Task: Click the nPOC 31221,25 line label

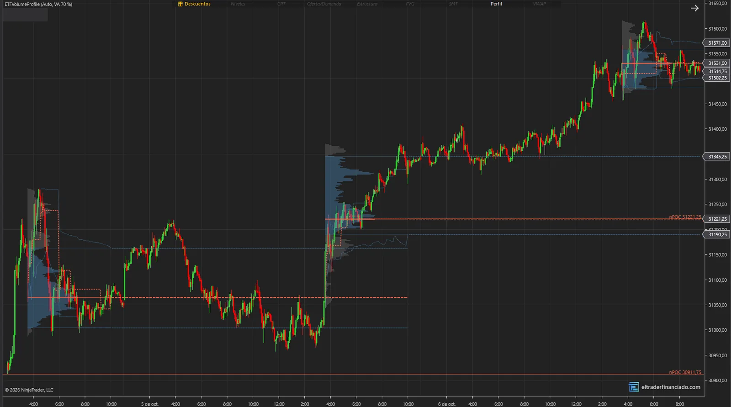Action: tap(685, 217)
